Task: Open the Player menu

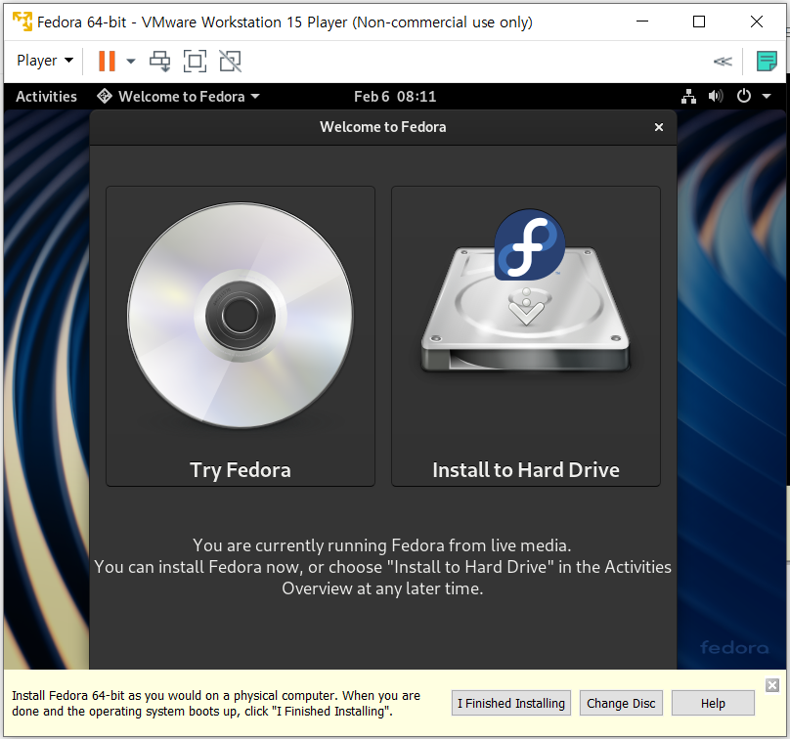Action: pos(45,61)
